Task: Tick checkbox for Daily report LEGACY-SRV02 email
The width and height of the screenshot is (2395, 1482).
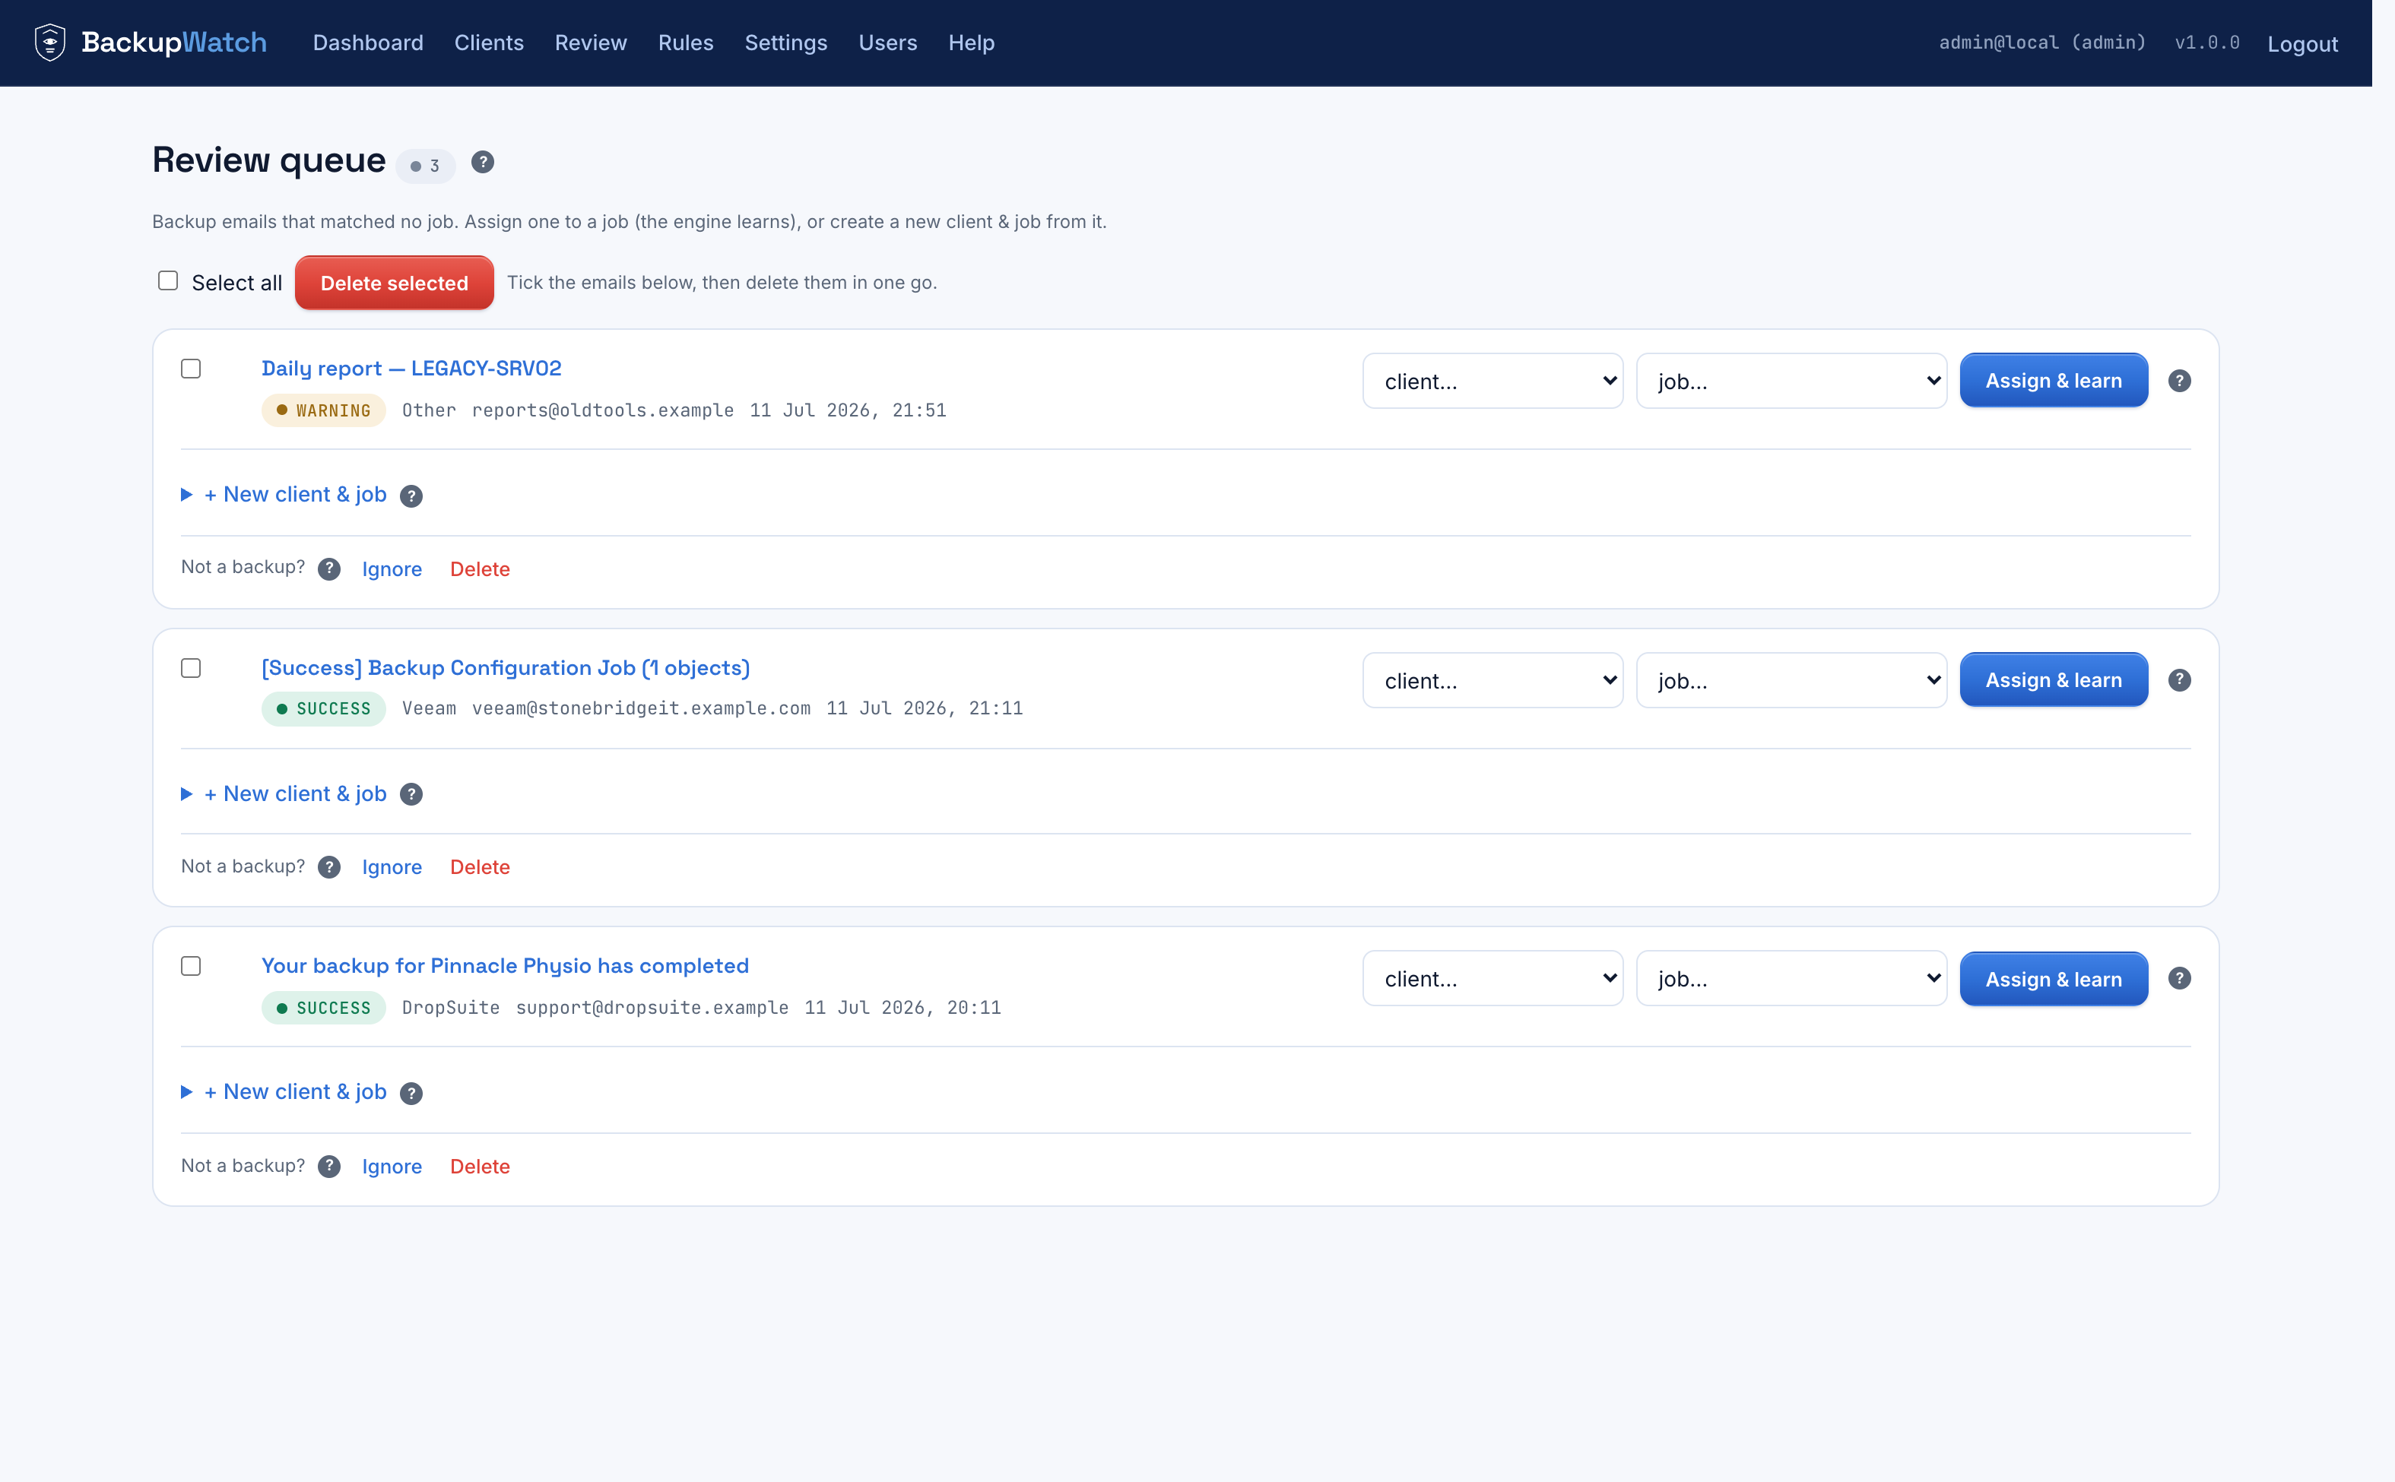Action: (191, 369)
